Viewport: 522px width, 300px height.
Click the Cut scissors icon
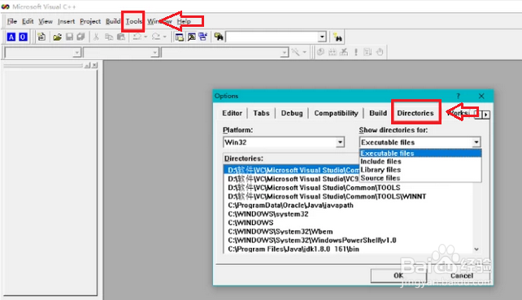click(x=96, y=37)
